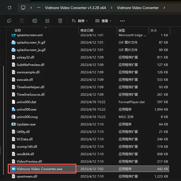Select the Vidmore Video Converter.exe app icon
The image size is (181, 181).
(x=14, y=169)
